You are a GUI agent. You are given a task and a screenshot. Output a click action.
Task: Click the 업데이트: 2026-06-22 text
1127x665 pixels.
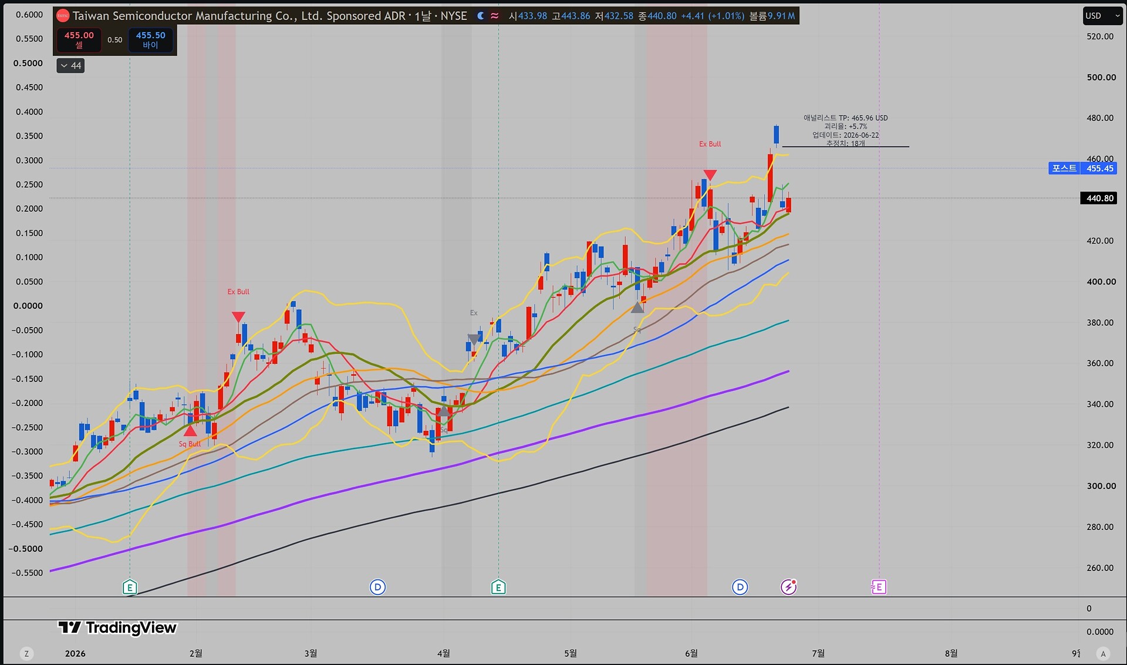(845, 135)
